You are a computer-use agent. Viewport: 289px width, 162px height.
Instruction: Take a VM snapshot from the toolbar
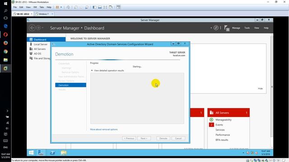tap(76, 7)
